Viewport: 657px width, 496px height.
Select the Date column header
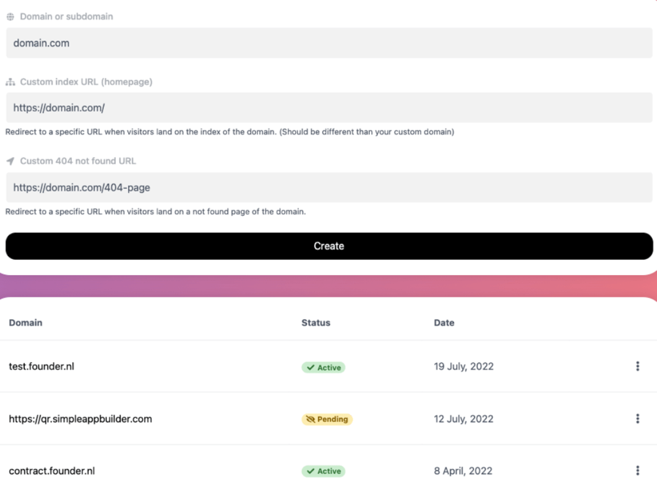coord(445,322)
